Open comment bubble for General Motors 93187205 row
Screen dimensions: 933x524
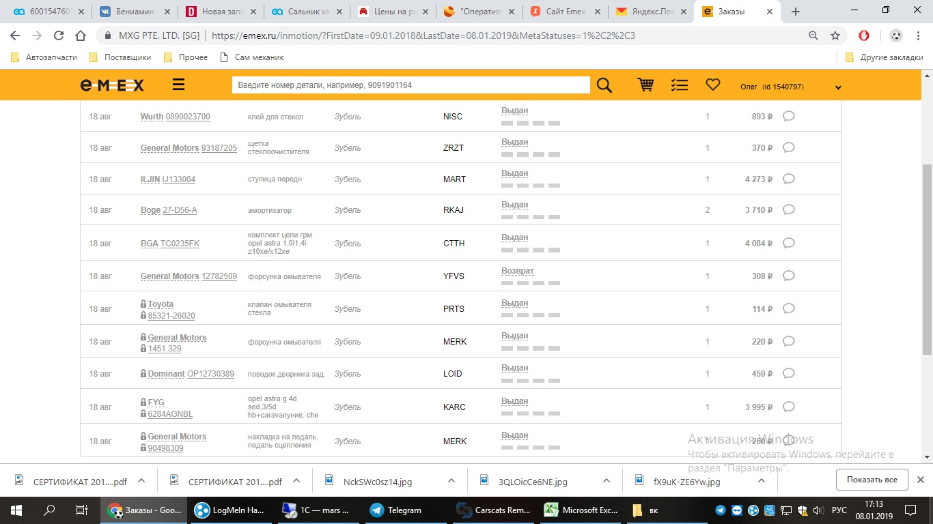tap(788, 147)
